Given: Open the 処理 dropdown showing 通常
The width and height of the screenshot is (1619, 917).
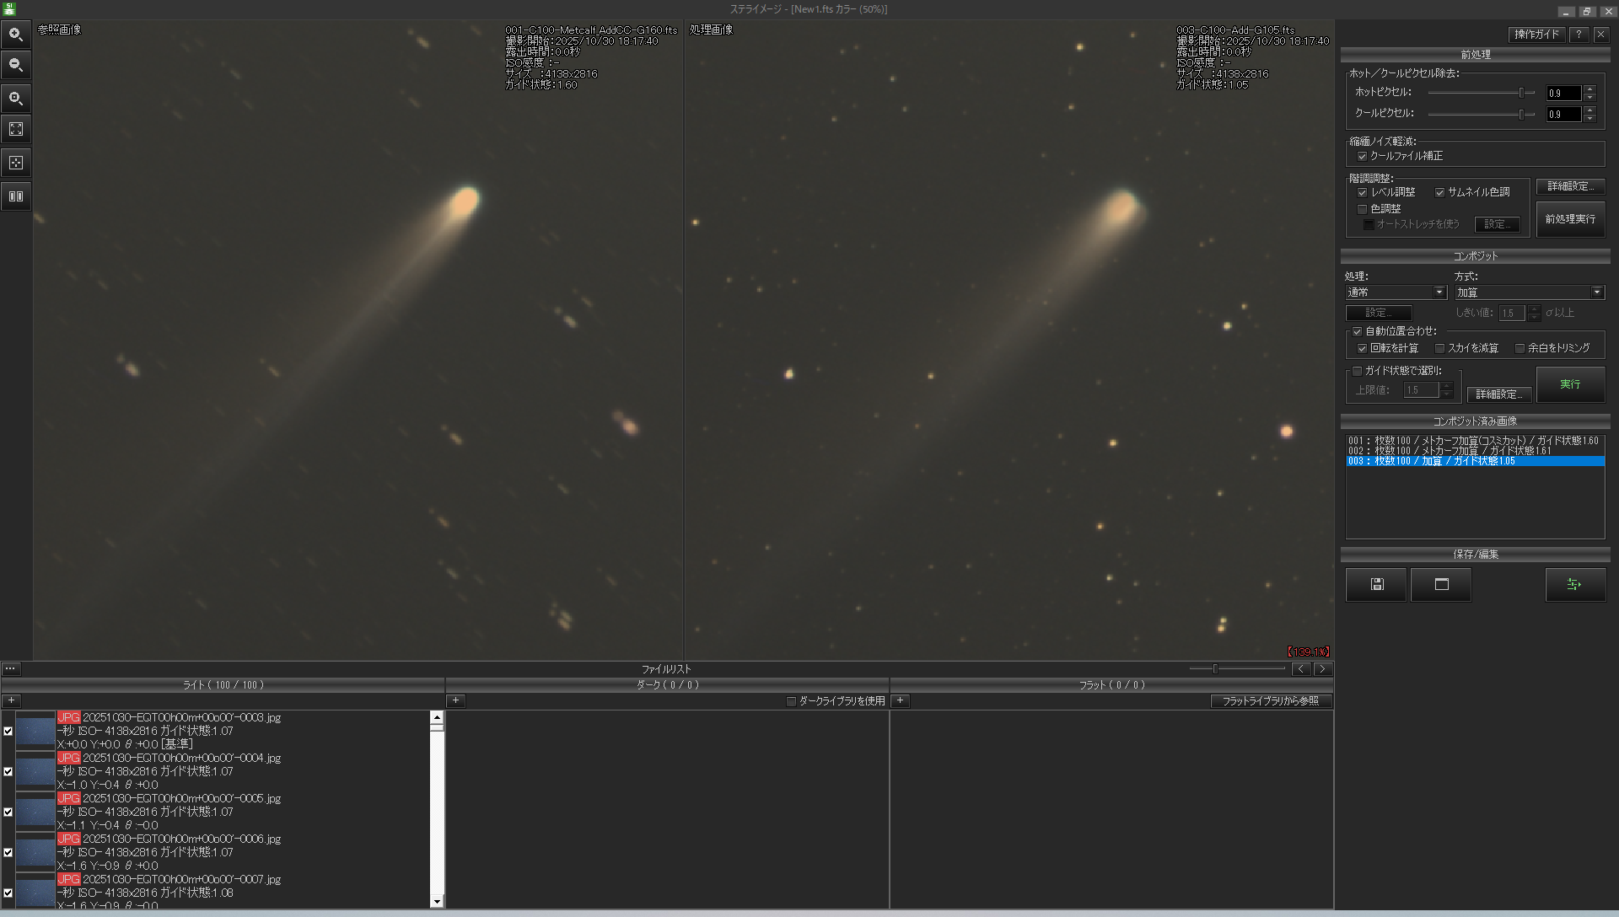Looking at the screenshot, I should click(1396, 292).
